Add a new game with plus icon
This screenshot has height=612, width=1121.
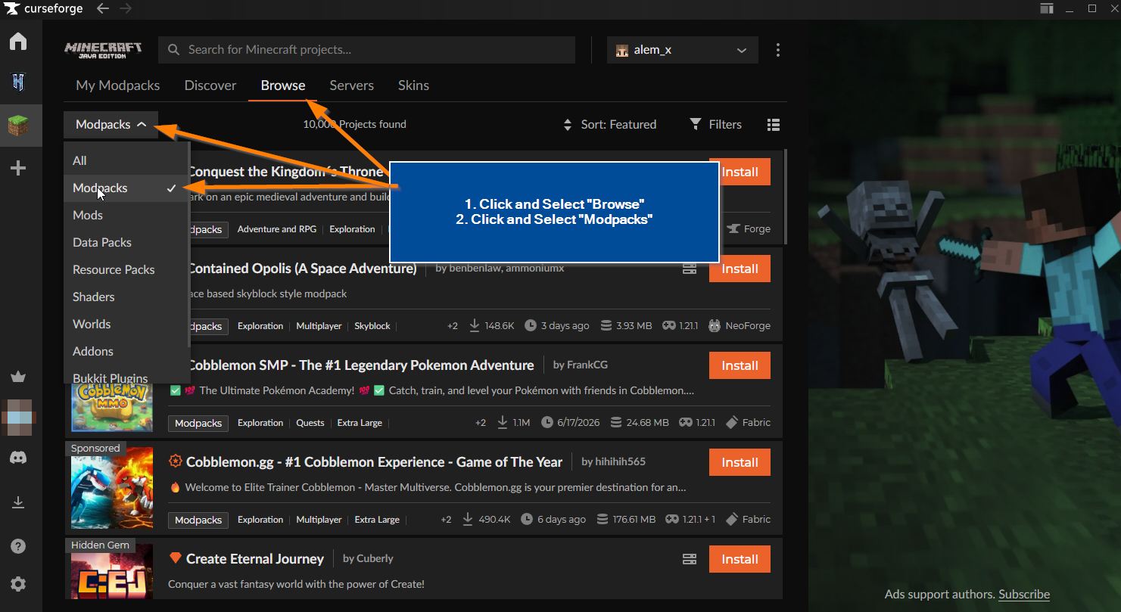coord(18,168)
